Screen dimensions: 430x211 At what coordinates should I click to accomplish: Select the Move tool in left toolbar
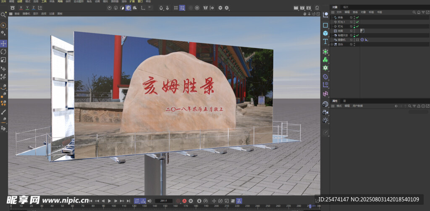pos(3,44)
